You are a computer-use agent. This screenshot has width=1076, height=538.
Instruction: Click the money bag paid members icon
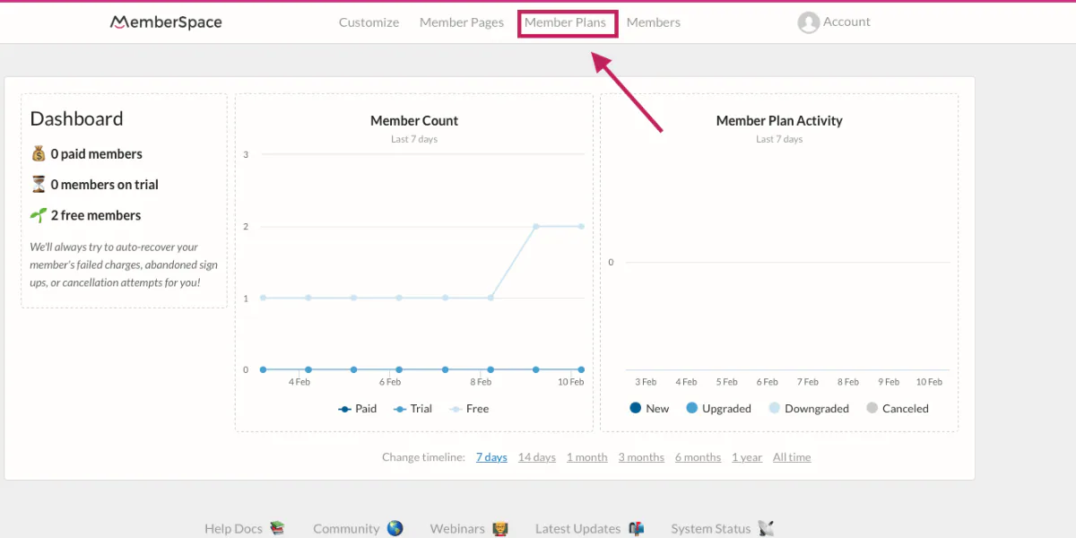click(x=39, y=154)
